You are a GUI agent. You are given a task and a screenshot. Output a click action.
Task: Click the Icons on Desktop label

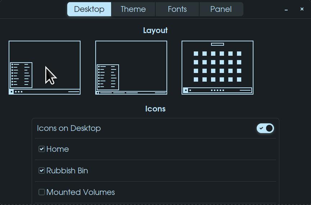[69, 128]
